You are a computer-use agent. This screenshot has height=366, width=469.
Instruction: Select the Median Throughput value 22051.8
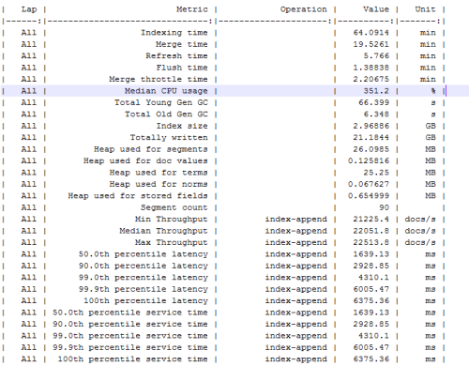[x=371, y=231]
